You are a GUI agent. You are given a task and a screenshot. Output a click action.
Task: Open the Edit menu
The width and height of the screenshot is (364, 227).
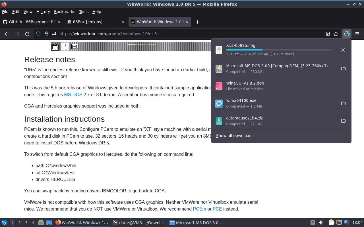tap(16, 12)
